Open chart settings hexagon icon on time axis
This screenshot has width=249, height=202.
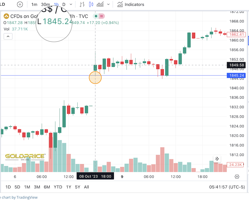(237, 177)
